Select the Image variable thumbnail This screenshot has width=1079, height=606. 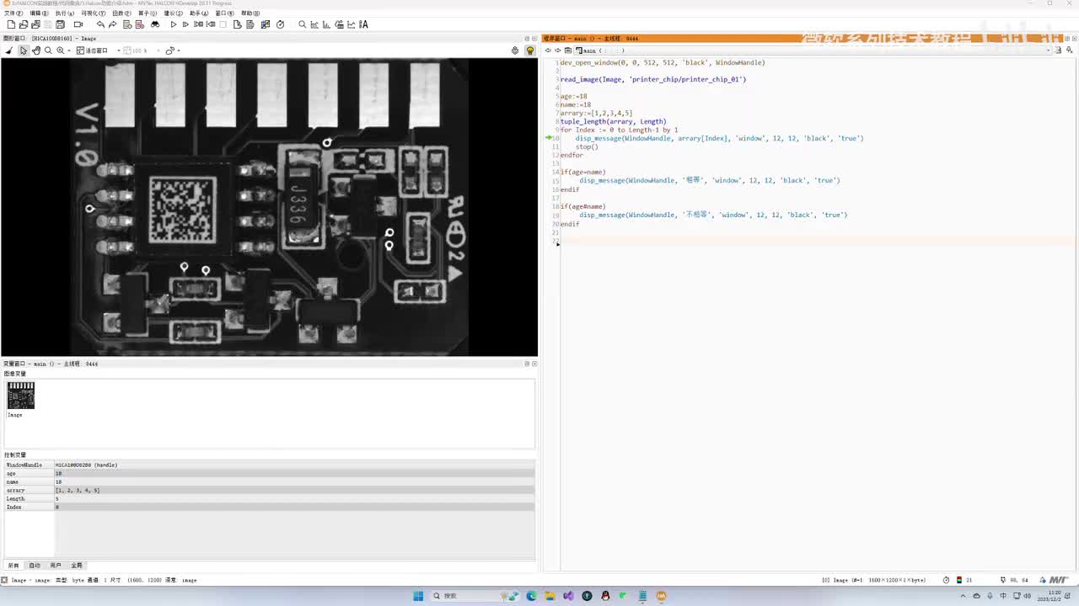click(21, 396)
